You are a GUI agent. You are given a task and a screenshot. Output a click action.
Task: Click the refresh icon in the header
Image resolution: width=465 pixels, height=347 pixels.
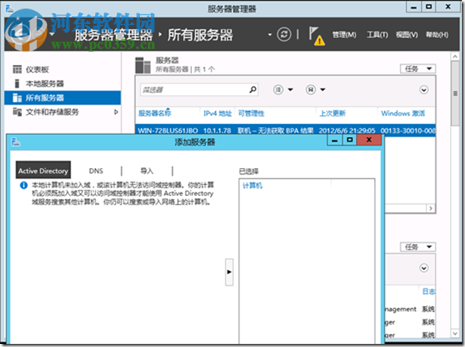coord(284,34)
